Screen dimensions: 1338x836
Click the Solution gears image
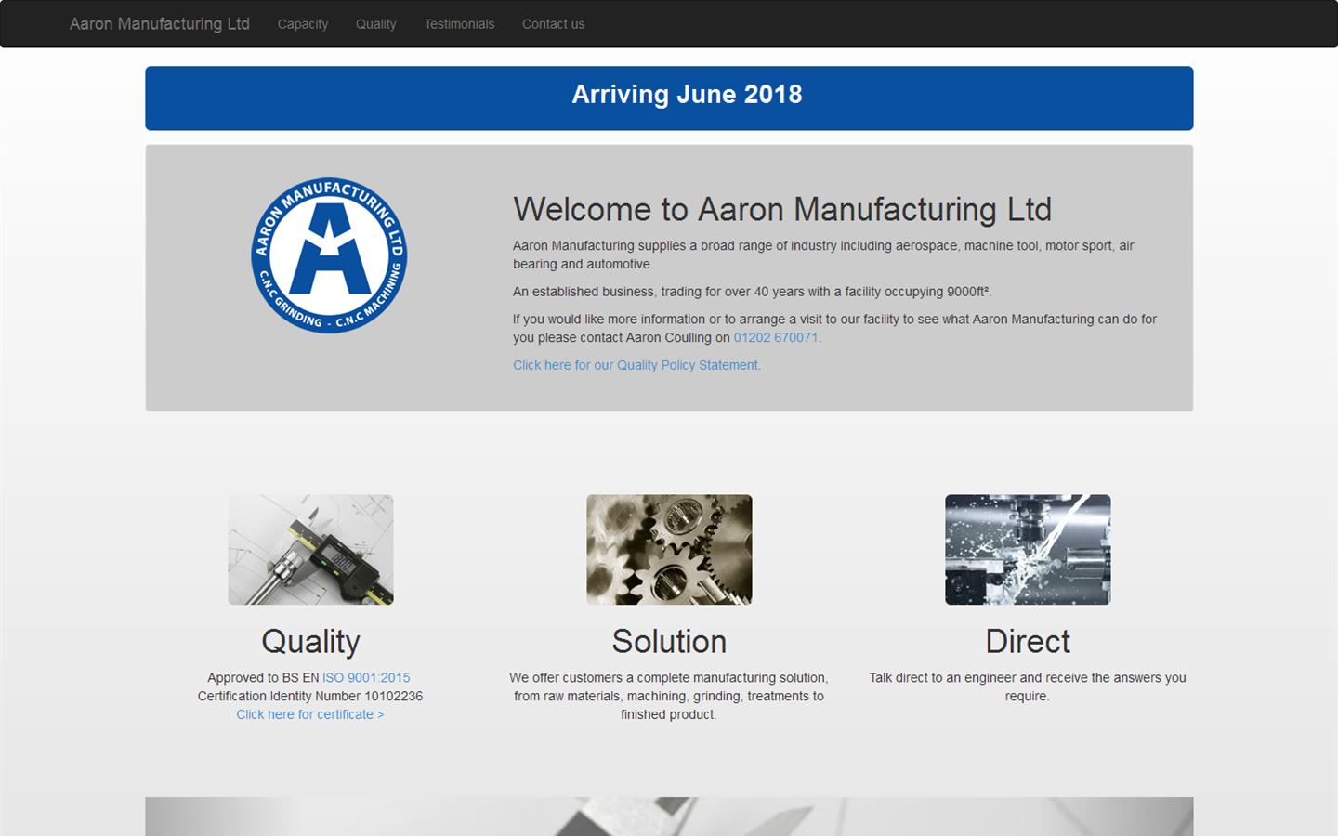668,549
